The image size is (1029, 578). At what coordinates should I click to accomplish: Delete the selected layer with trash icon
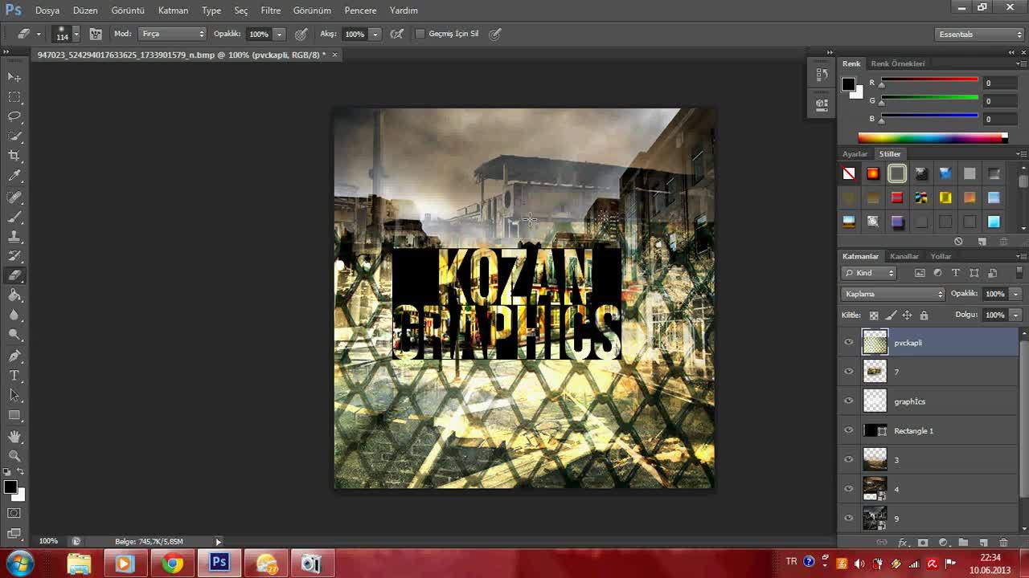(x=1003, y=543)
